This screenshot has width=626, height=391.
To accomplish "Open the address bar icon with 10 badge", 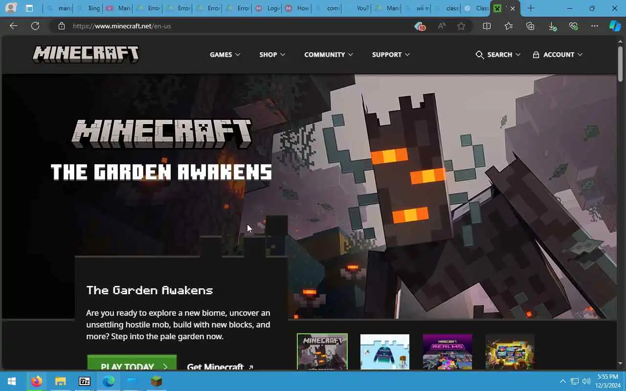I will (x=420, y=26).
